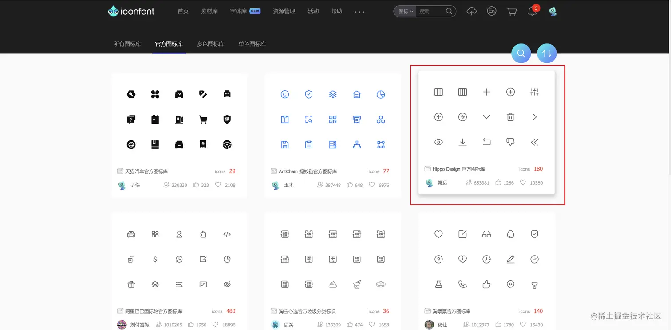The width and height of the screenshot is (671, 330).
Task: Open the 素材库 menu item
Action: (x=209, y=11)
